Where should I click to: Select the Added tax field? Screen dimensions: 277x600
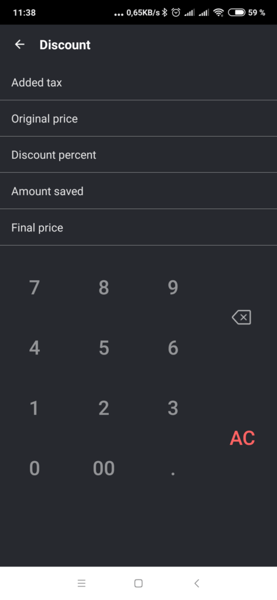click(138, 82)
